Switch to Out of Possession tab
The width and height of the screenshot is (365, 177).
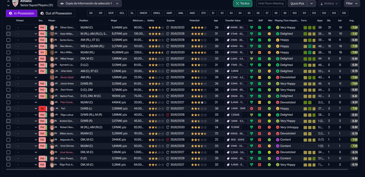[56, 13]
